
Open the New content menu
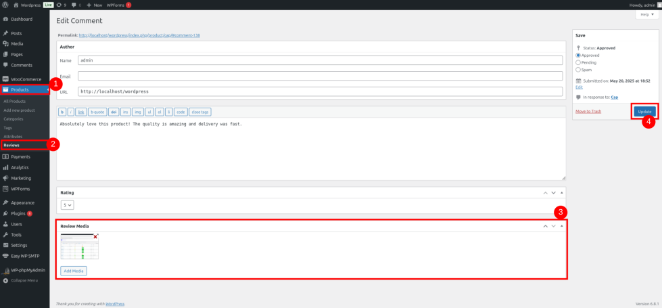point(95,5)
